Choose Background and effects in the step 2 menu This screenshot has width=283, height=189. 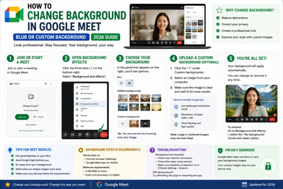pos(90,104)
